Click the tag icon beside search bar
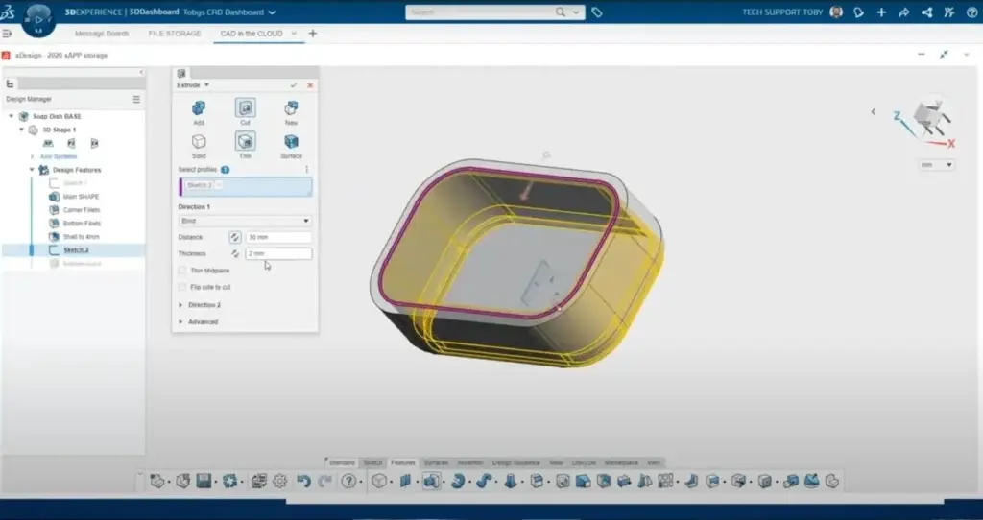The image size is (983, 520). pyautogui.click(x=597, y=12)
